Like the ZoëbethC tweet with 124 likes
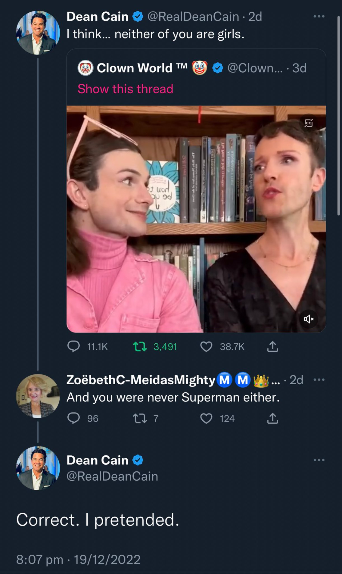The height and width of the screenshot is (574, 342). coord(206,418)
